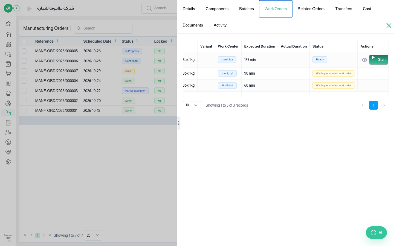Click the logout arrow icon beside company name
The height and width of the screenshot is (246, 394).
(30, 9)
